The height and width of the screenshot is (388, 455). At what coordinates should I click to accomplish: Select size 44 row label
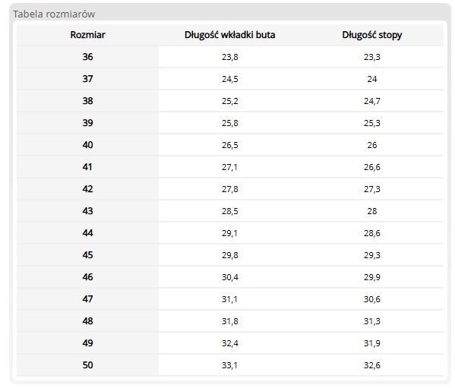[87, 233]
